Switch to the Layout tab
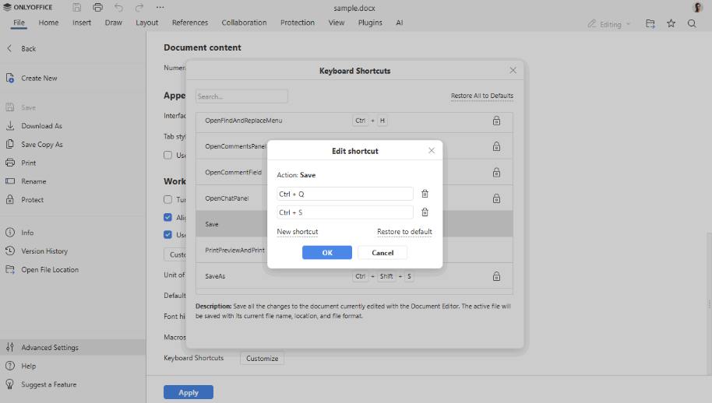 point(146,23)
